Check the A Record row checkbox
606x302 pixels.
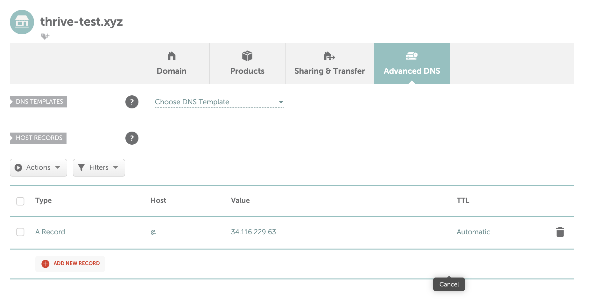click(x=20, y=232)
